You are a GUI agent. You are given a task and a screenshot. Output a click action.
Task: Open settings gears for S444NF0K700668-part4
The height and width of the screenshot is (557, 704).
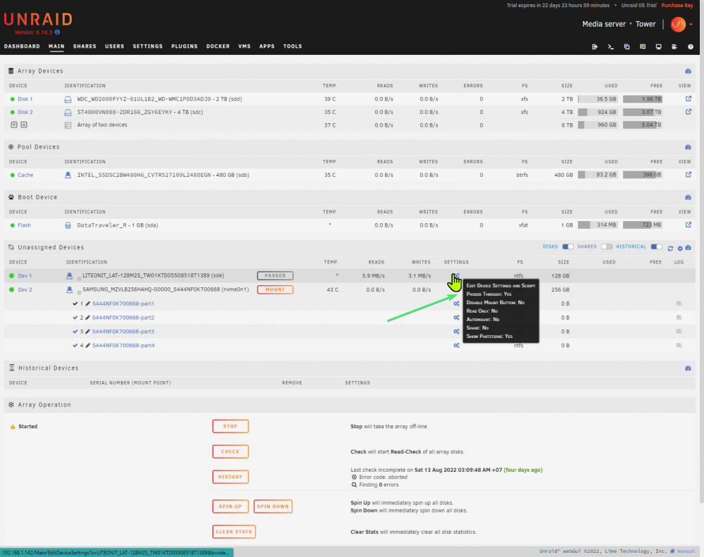click(x=456, y=346)
